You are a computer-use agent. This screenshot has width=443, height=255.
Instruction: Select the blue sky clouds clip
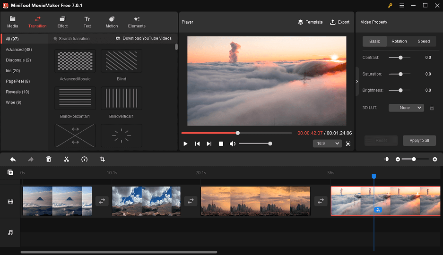[147, 201]
